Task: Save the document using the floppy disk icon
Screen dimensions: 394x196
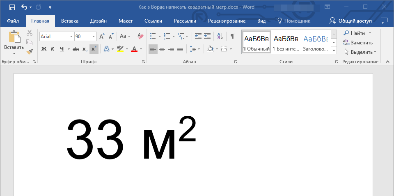Action: (x=12, y=7)
